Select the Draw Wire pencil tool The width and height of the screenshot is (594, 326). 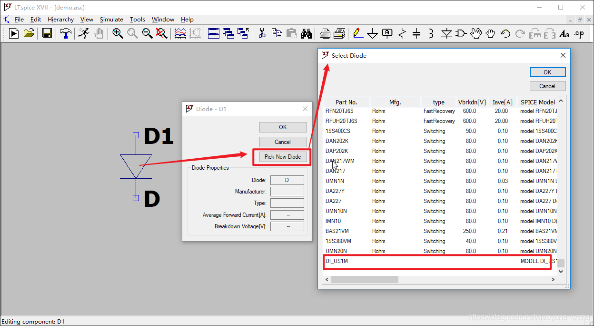tap(358, 33)
